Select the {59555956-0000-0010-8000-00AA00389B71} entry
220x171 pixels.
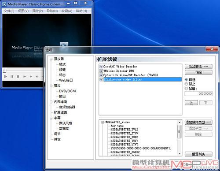point(141,148)
